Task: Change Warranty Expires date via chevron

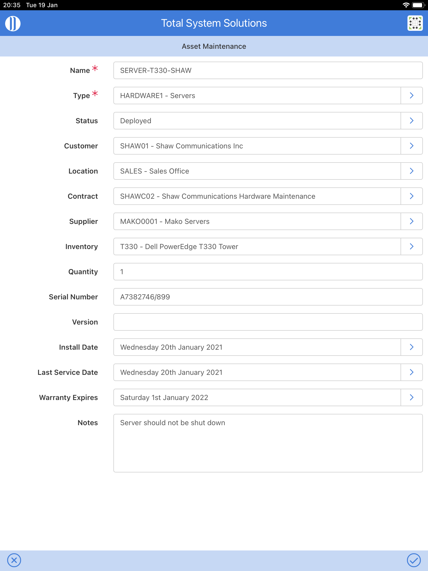Action: 412,397
